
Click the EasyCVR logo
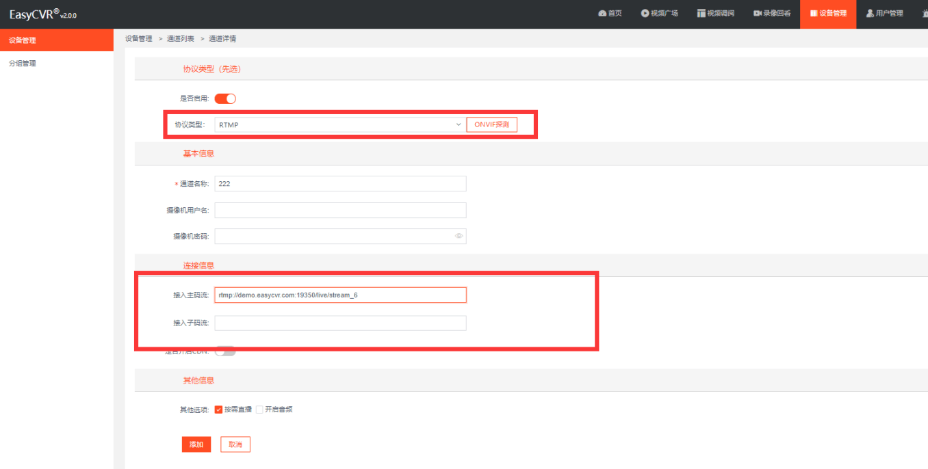pyautogui.click(x=42, y=14)
